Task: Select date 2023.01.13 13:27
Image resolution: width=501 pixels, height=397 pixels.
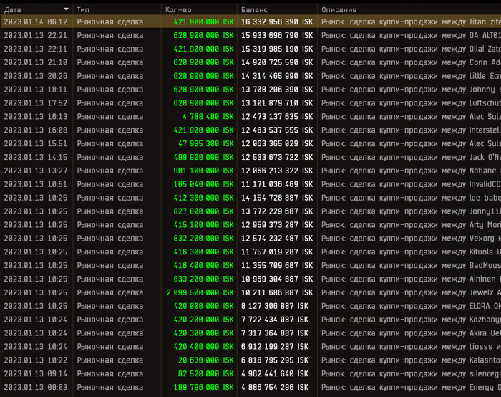Action: click(x=36, y=171)
